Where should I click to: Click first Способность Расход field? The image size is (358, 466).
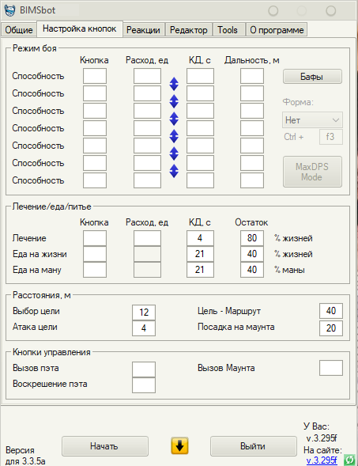coord(147,76)
